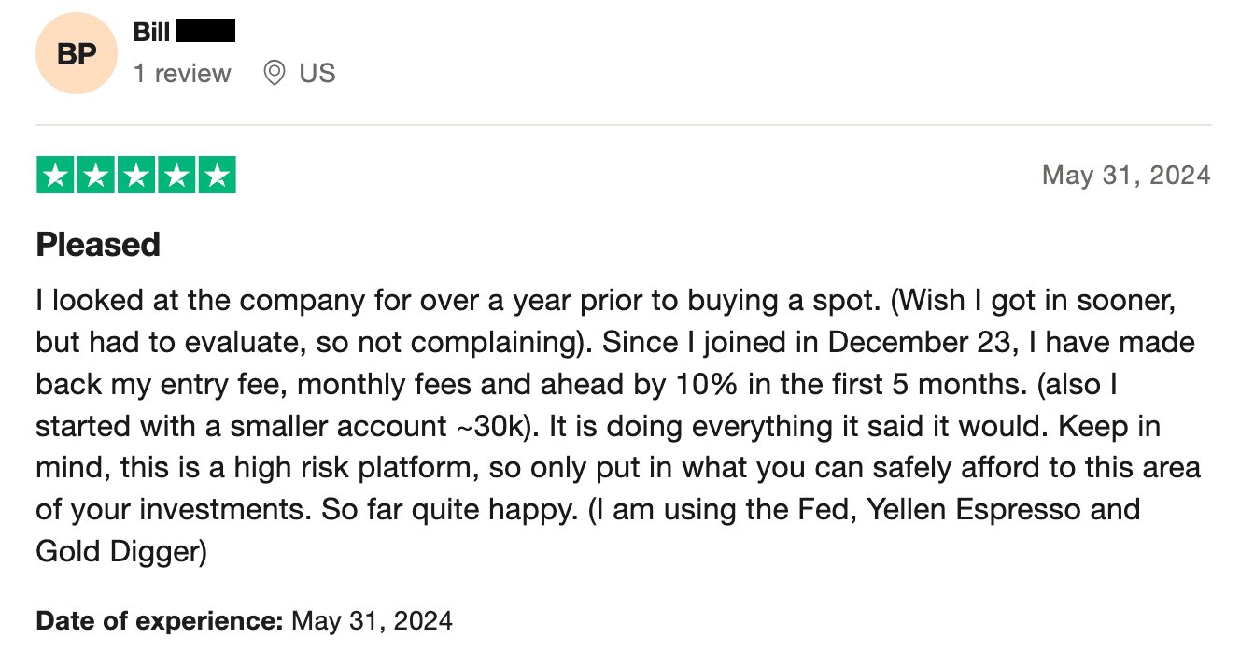Click the BP reviewer avatar circle

pyautogui.click(x=77, y=54)
